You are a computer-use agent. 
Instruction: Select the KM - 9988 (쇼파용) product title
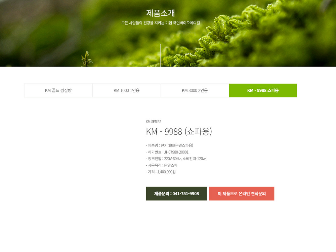(179, 131)
